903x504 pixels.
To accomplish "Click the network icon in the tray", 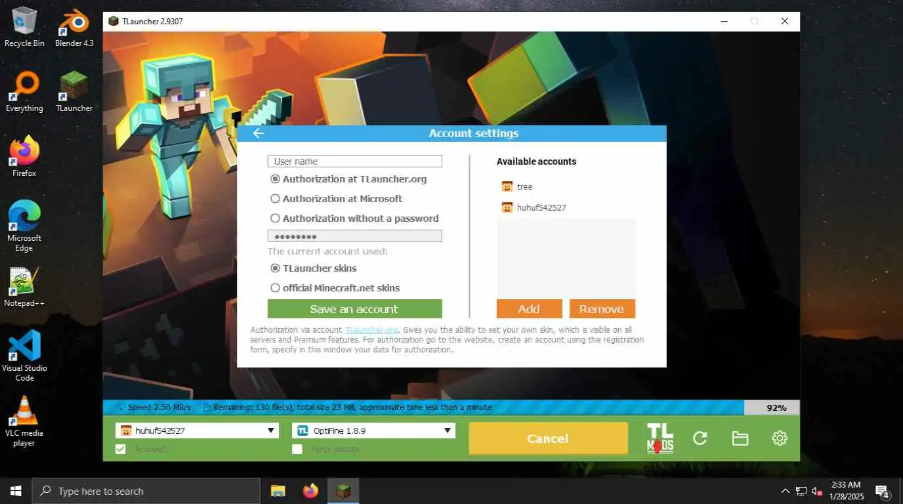I will click(x=801, y=491).
